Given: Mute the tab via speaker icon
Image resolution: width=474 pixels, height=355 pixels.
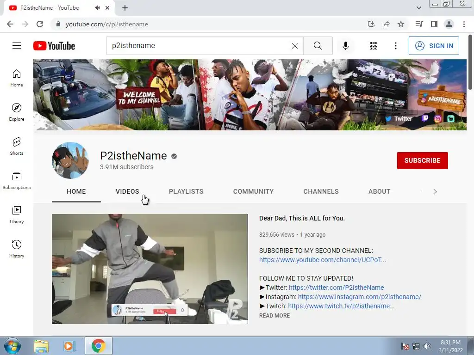Looking at the screenshot, I should pyautogui.click(x=97, y=8).
